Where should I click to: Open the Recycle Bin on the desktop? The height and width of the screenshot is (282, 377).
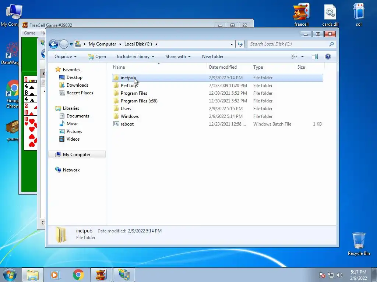coord(359,244)
